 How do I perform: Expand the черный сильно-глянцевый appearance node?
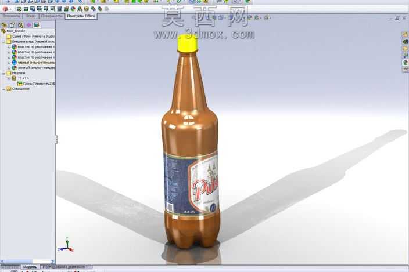(9, 63)
